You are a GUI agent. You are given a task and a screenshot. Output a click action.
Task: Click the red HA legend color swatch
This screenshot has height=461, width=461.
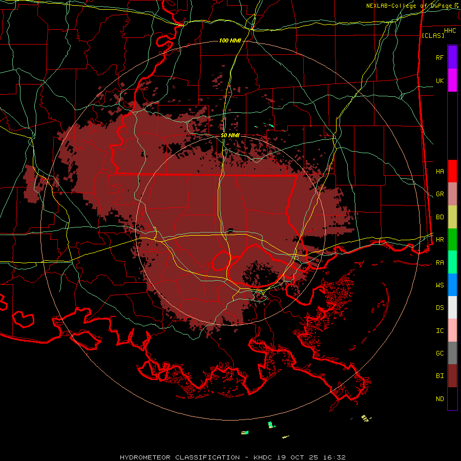pyautogui.click(x=452, y=171)
